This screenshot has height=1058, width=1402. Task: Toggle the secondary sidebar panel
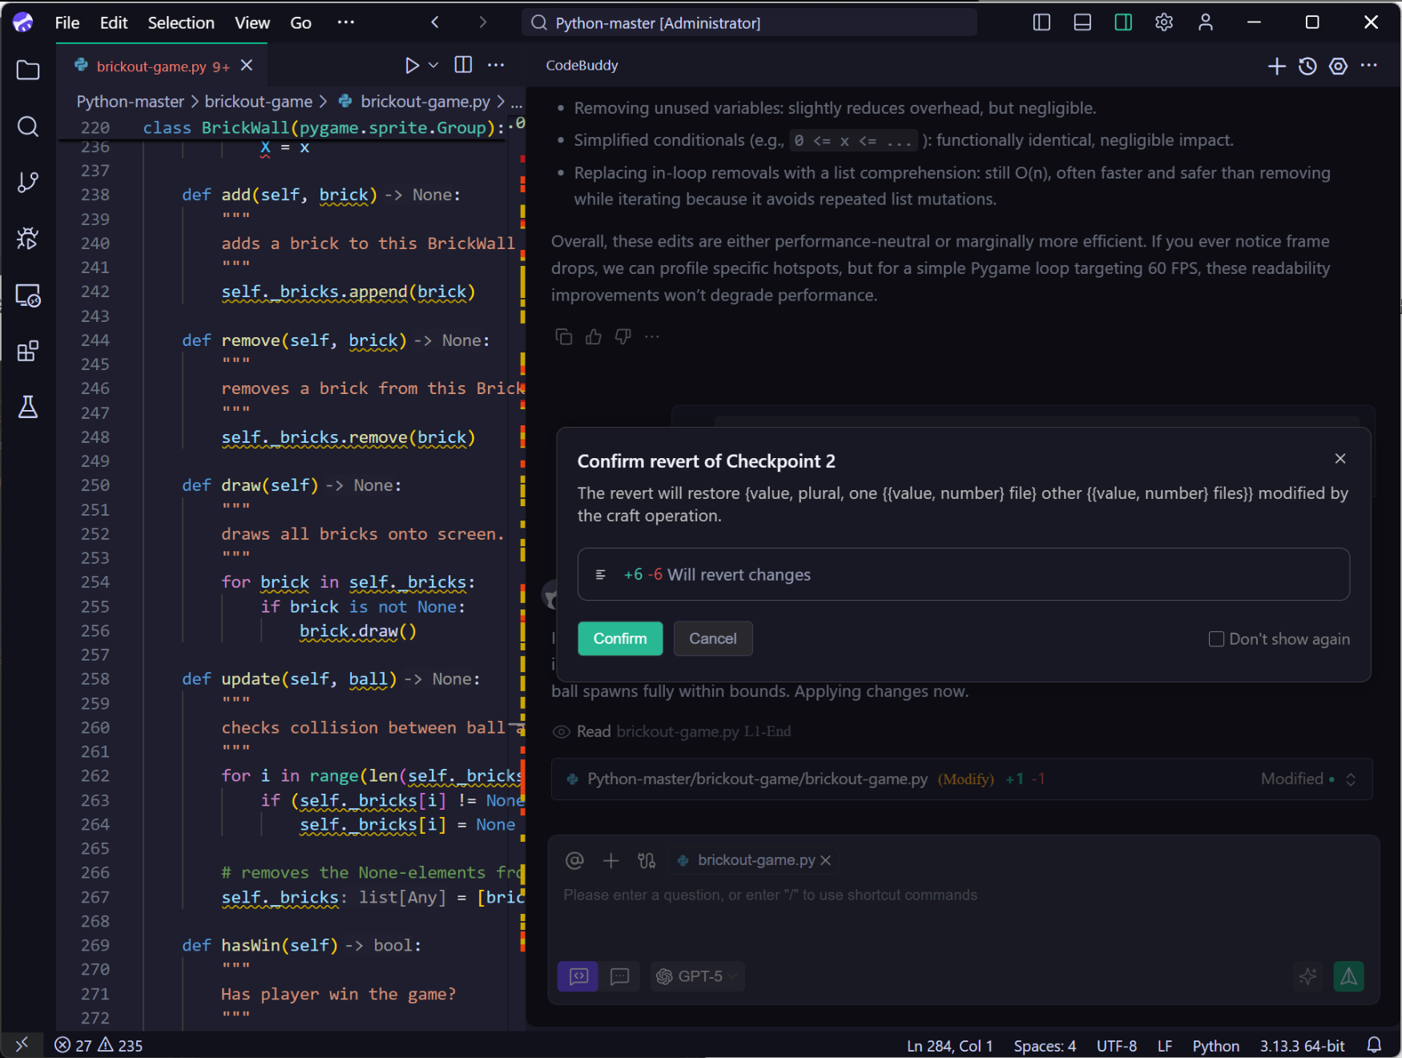point(1123,22)
